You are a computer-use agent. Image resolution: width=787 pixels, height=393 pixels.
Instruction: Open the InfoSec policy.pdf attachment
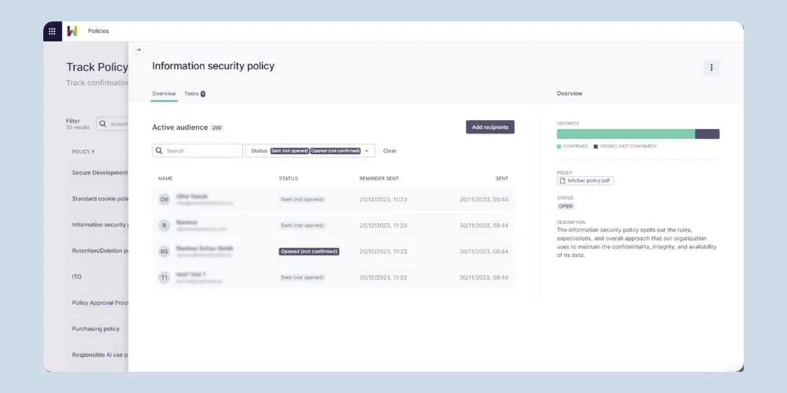click(x=586, y=181)
